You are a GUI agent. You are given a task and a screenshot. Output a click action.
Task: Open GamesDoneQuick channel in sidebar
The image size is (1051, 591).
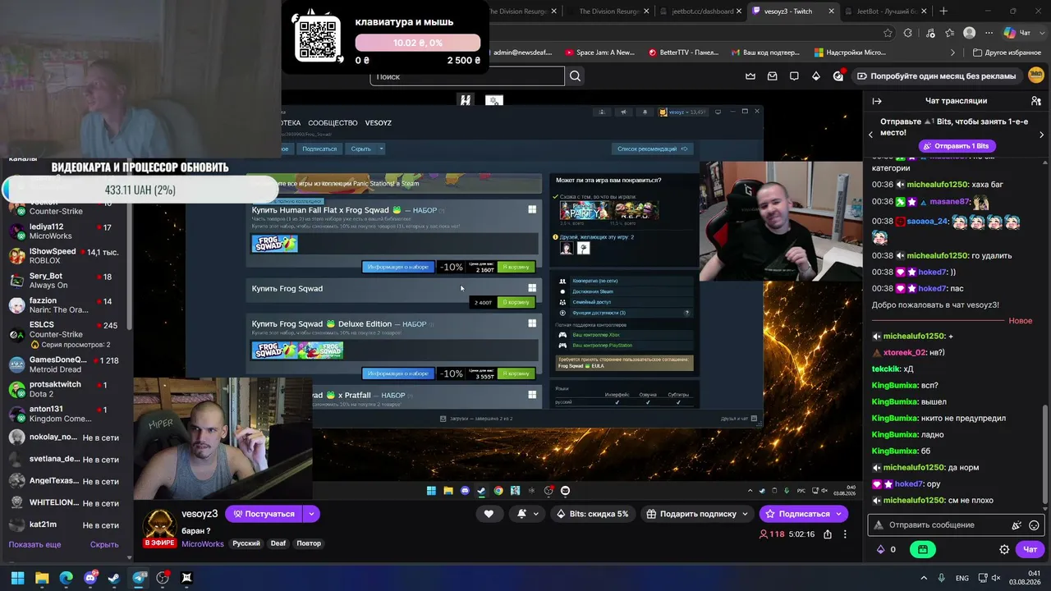coord(66,364)
